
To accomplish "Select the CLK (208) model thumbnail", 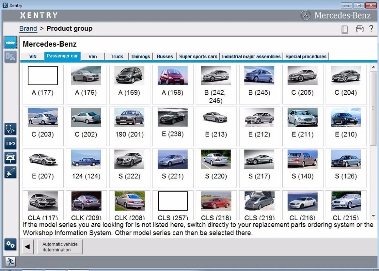I will point(129,201).
